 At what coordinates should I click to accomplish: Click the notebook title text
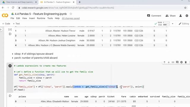point(41,14)
